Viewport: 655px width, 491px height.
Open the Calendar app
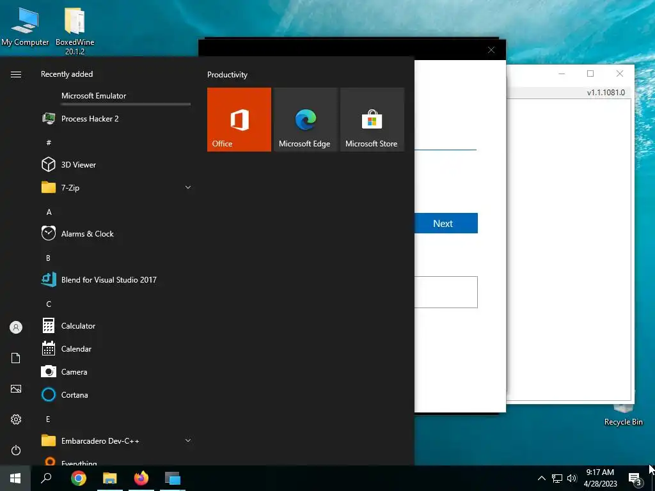tap(116, 348)
